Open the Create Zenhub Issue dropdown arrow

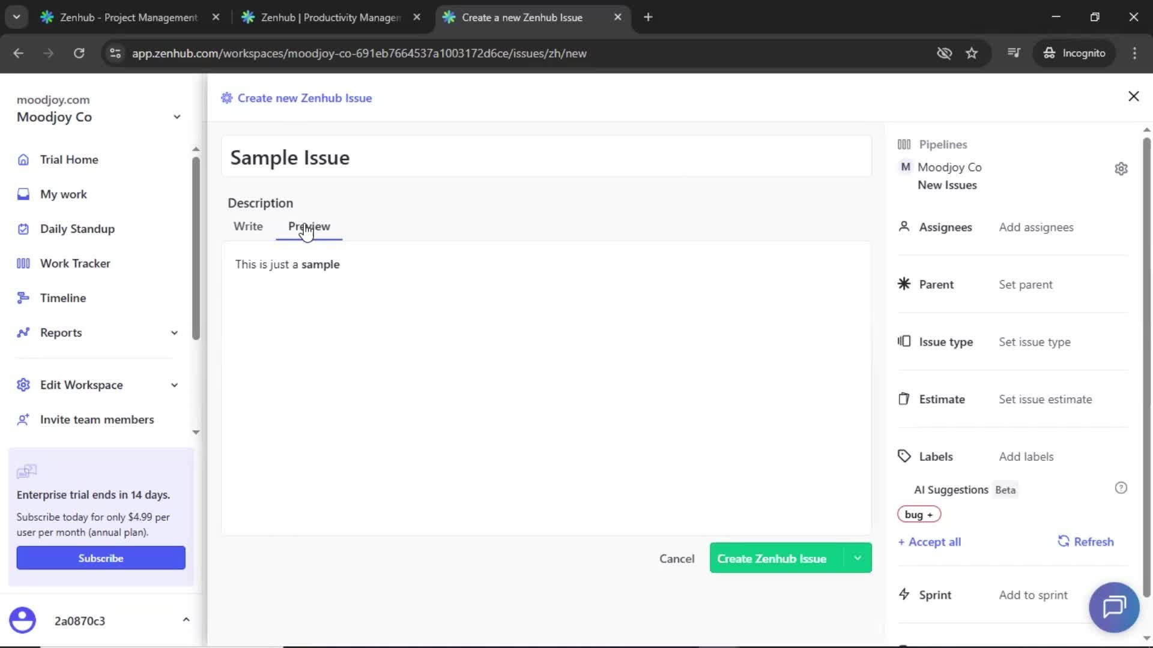point(858,558)
